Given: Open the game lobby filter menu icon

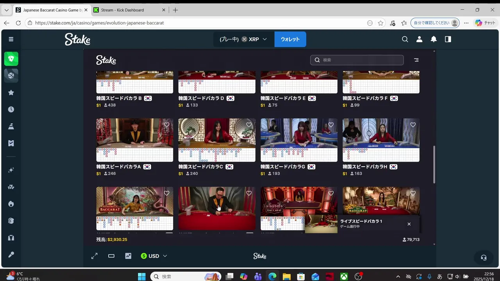Looking at the screenshot, I should 416,60.
